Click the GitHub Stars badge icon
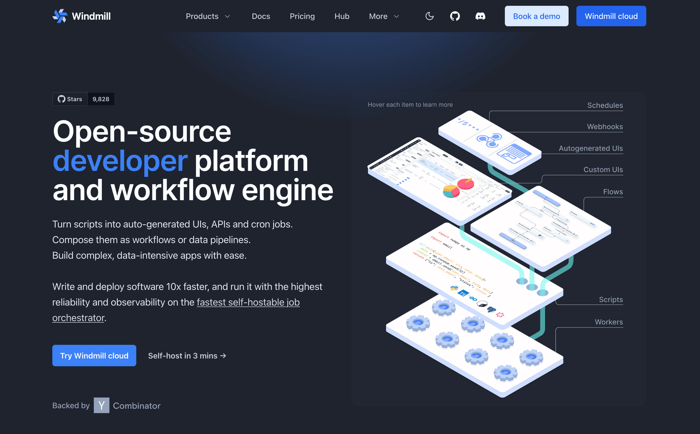This screenshot has height=434, width=700. tap(62, 99)
